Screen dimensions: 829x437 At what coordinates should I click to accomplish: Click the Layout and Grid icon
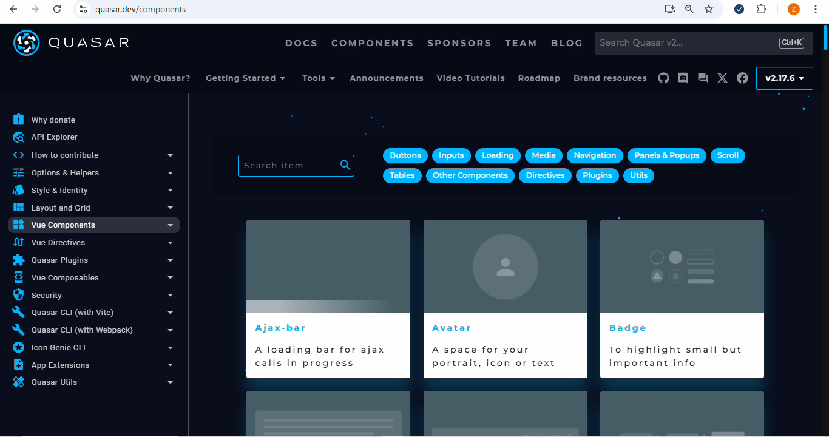pyautogui.click(x=19, y=208)
